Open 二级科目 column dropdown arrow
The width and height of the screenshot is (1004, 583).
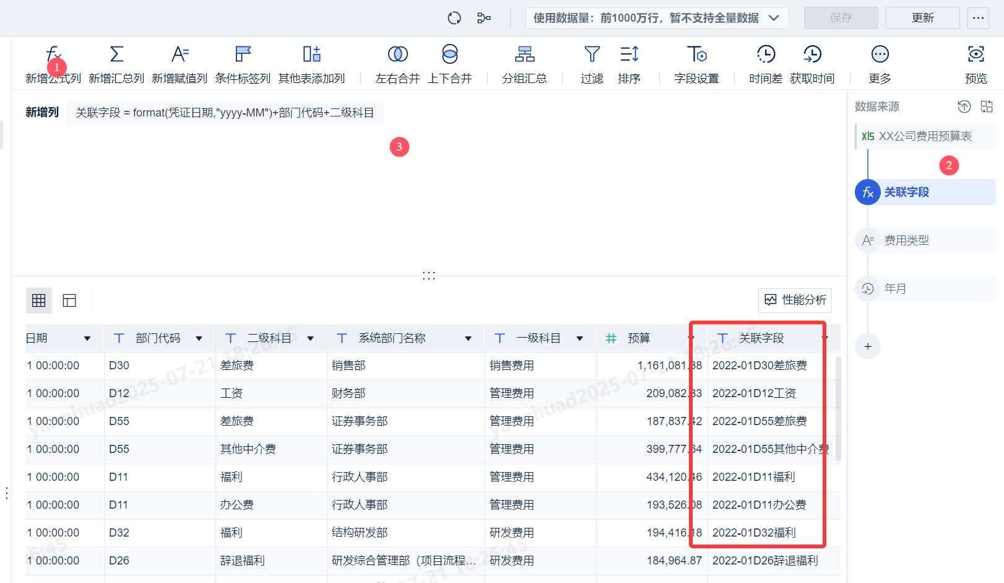pos(310,338)
